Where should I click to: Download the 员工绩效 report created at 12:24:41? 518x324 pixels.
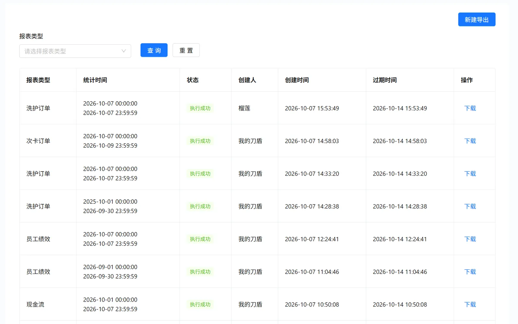(x=470, y=239)
